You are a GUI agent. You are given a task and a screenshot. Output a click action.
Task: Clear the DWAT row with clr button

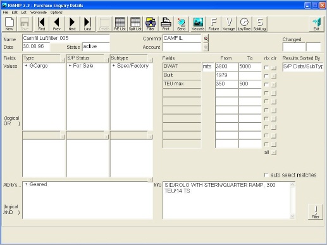(274, 68)
